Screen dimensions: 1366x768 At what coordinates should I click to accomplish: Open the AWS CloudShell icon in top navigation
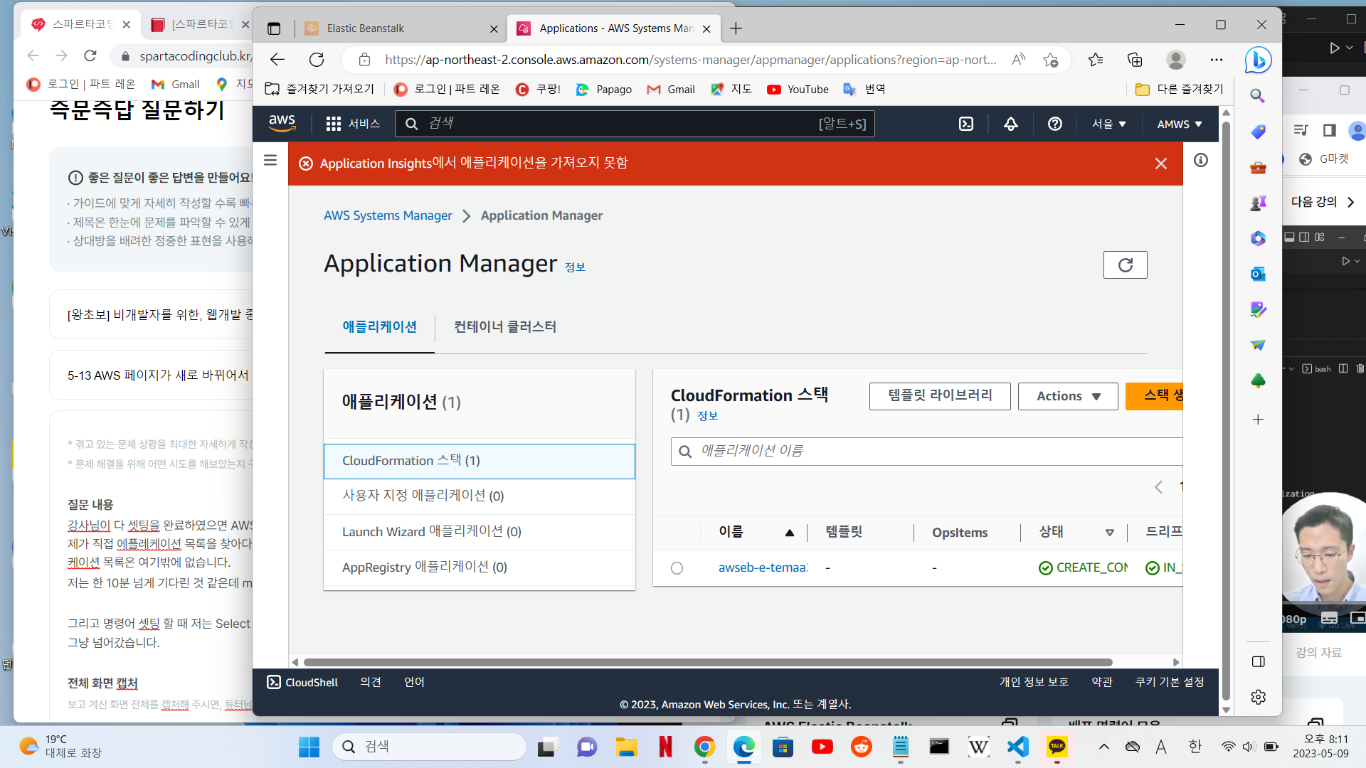point(965,124)
